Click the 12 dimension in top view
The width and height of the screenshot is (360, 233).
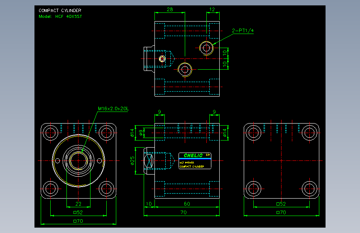(x=212, y=10)
